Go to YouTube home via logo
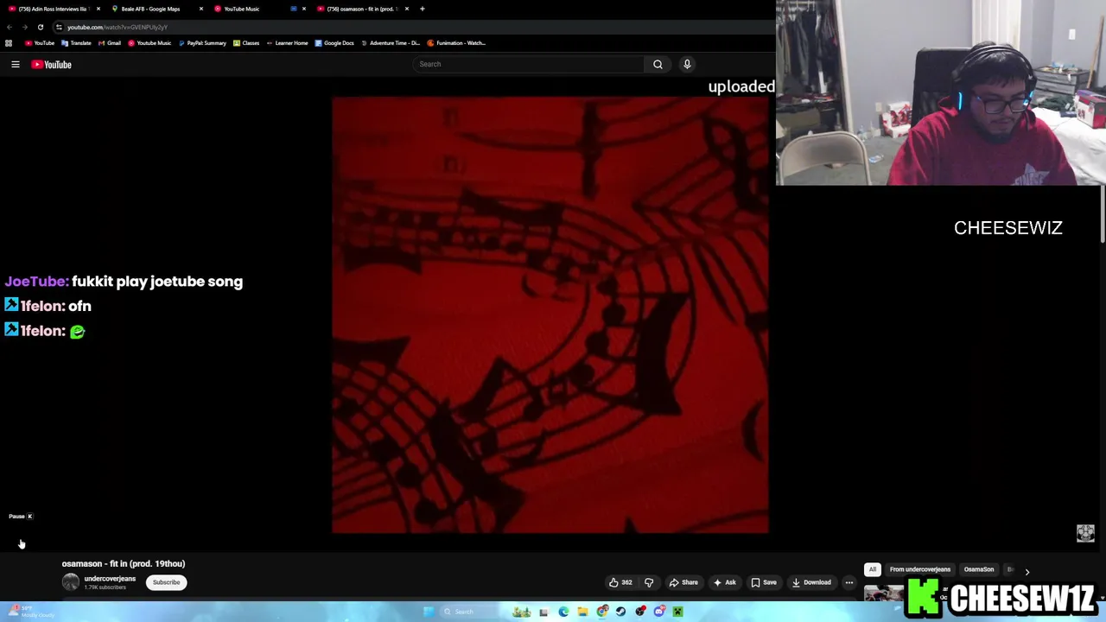Viewport: 1106px width, 622px height. (x=52, y=64)
